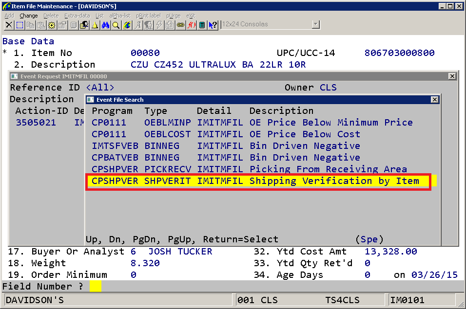Viewport: 466px width, 309px height.
Task: Click the Reference ID <All> value
Action: (100, 88)
